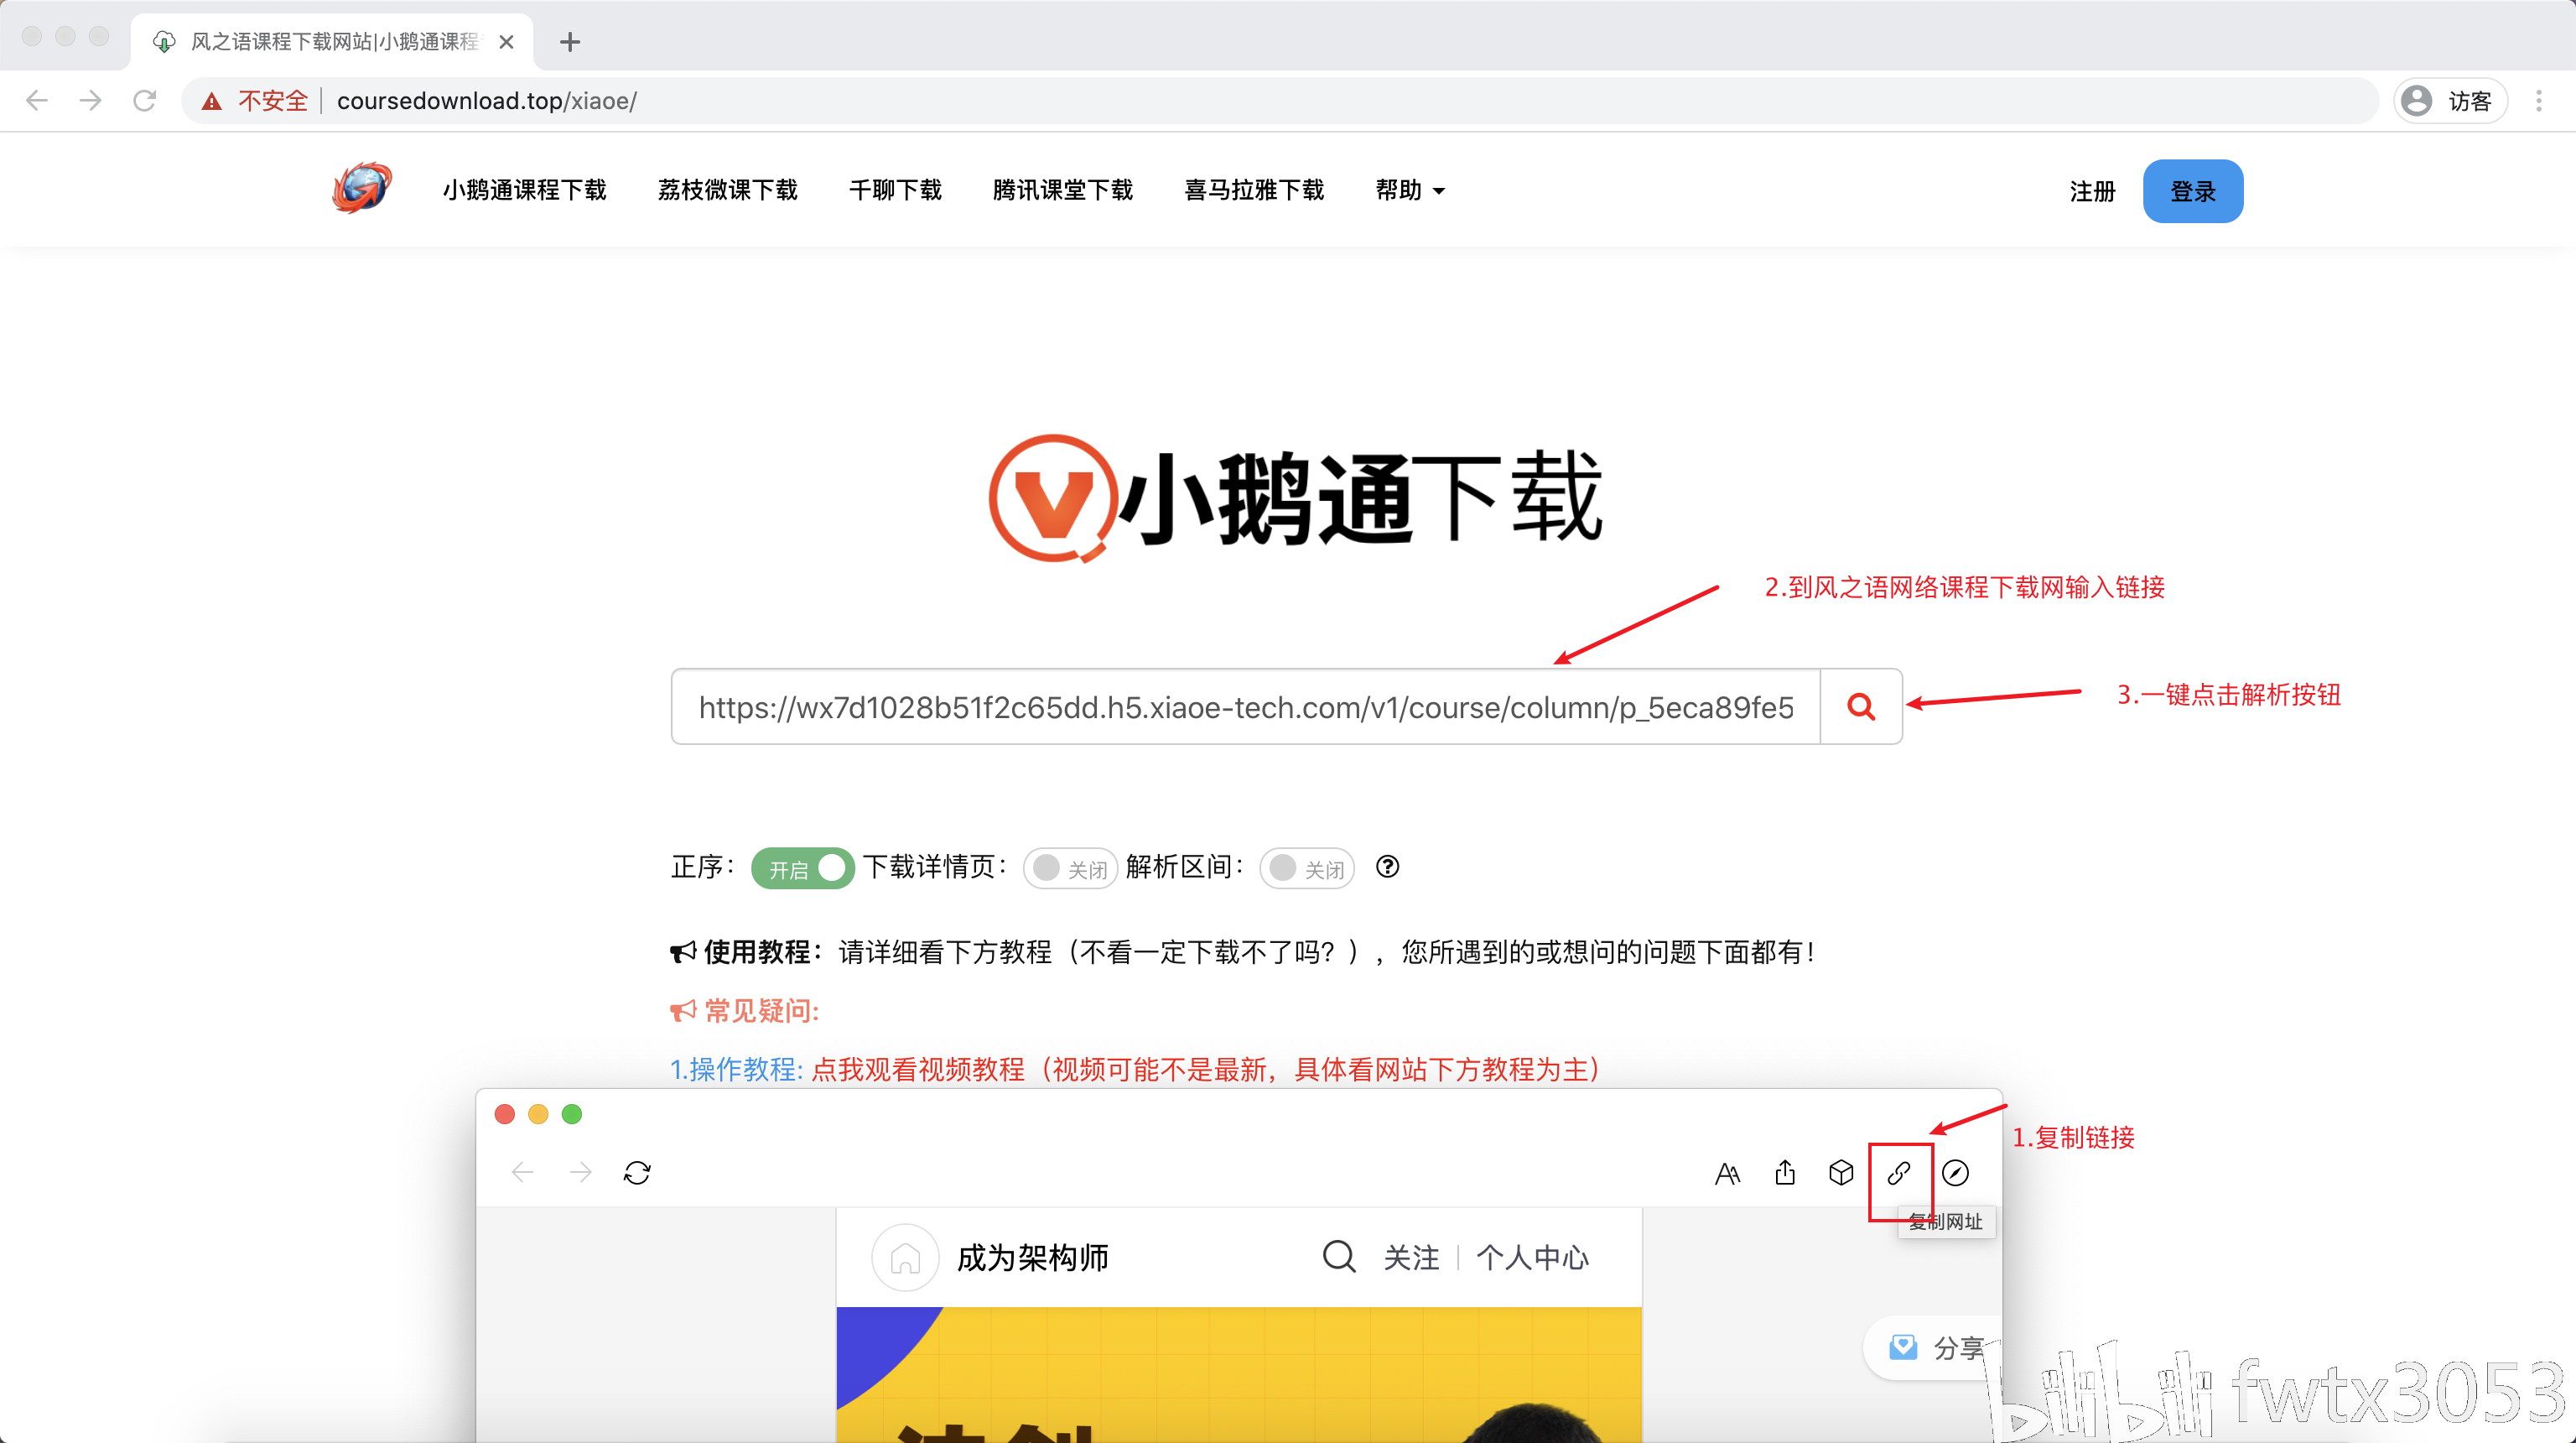Click the block/restrict icon in mini browser

click(x=1955, y=1172)
